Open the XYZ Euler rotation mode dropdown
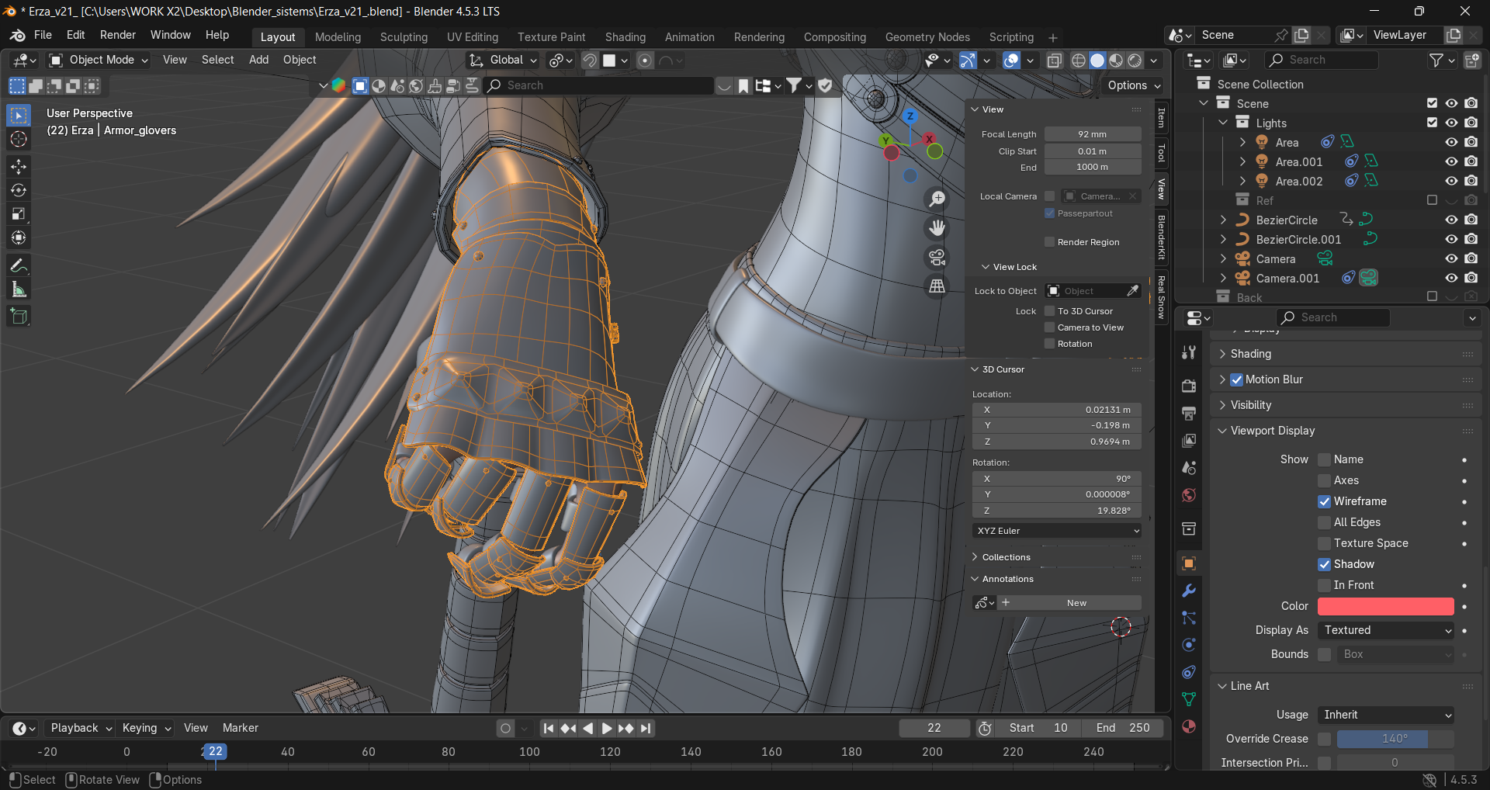This screenshot has width=1490, height=790. [1056, 531]
